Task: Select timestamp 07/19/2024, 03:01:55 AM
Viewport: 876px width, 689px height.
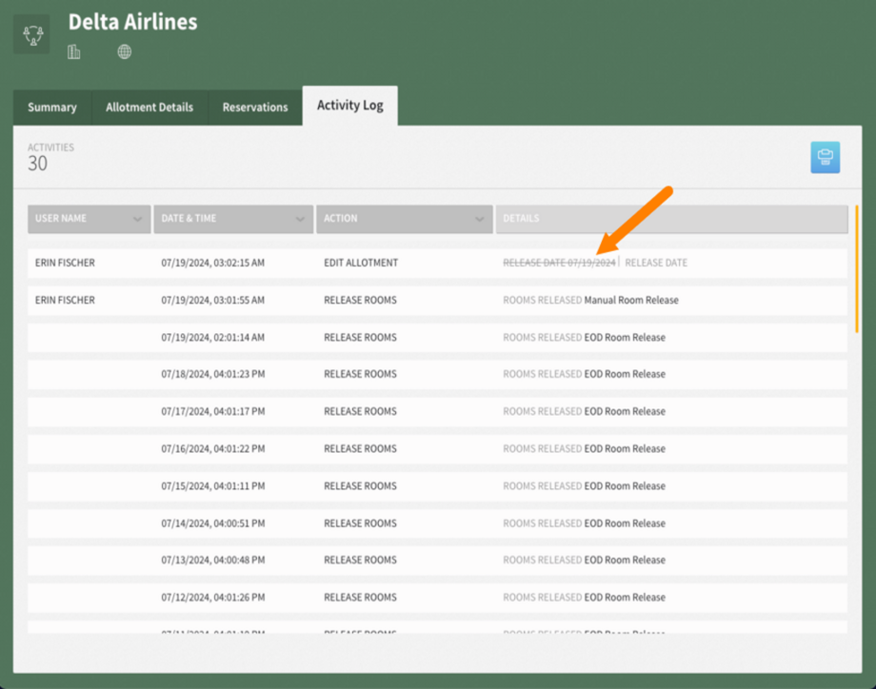Action: (213, 301)
